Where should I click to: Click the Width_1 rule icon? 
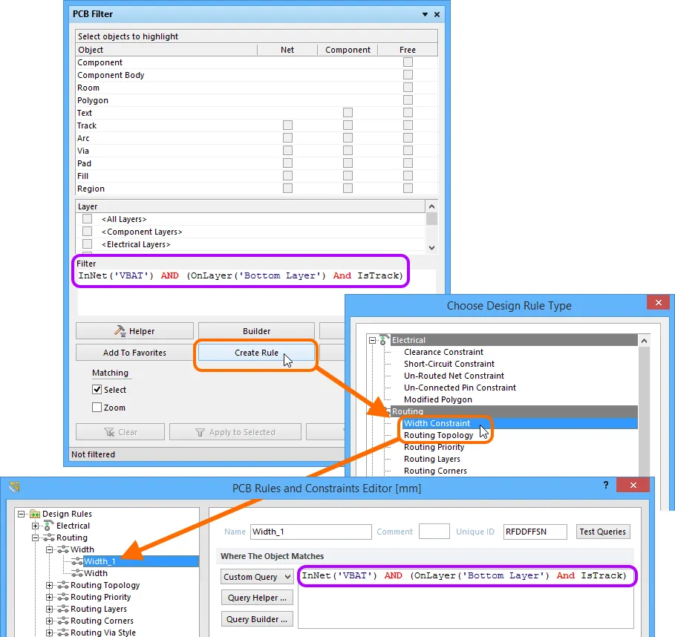pyautogui.click(x=77, y=561)
